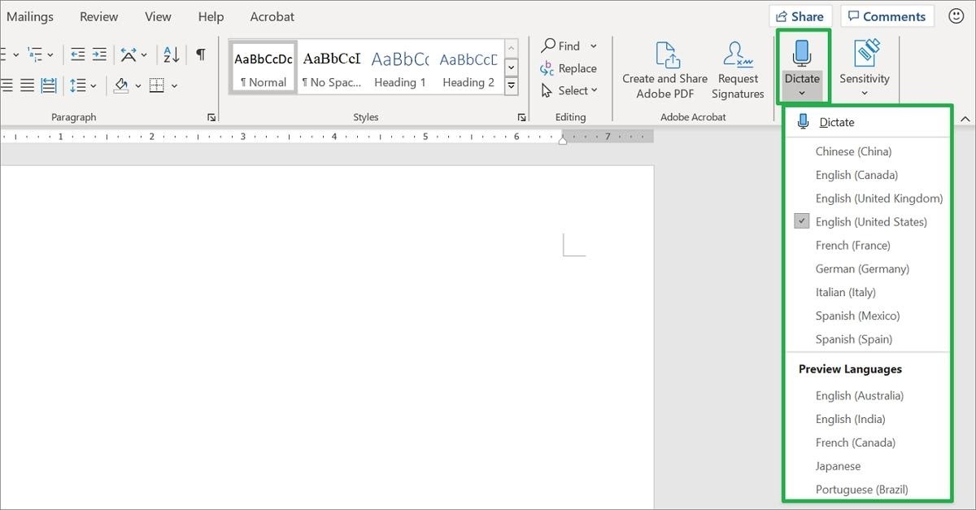The height and width of the screenshot is (510, 976).
Task: Apply the Heading 1 style thumbnail
Action: click(399, 68)
